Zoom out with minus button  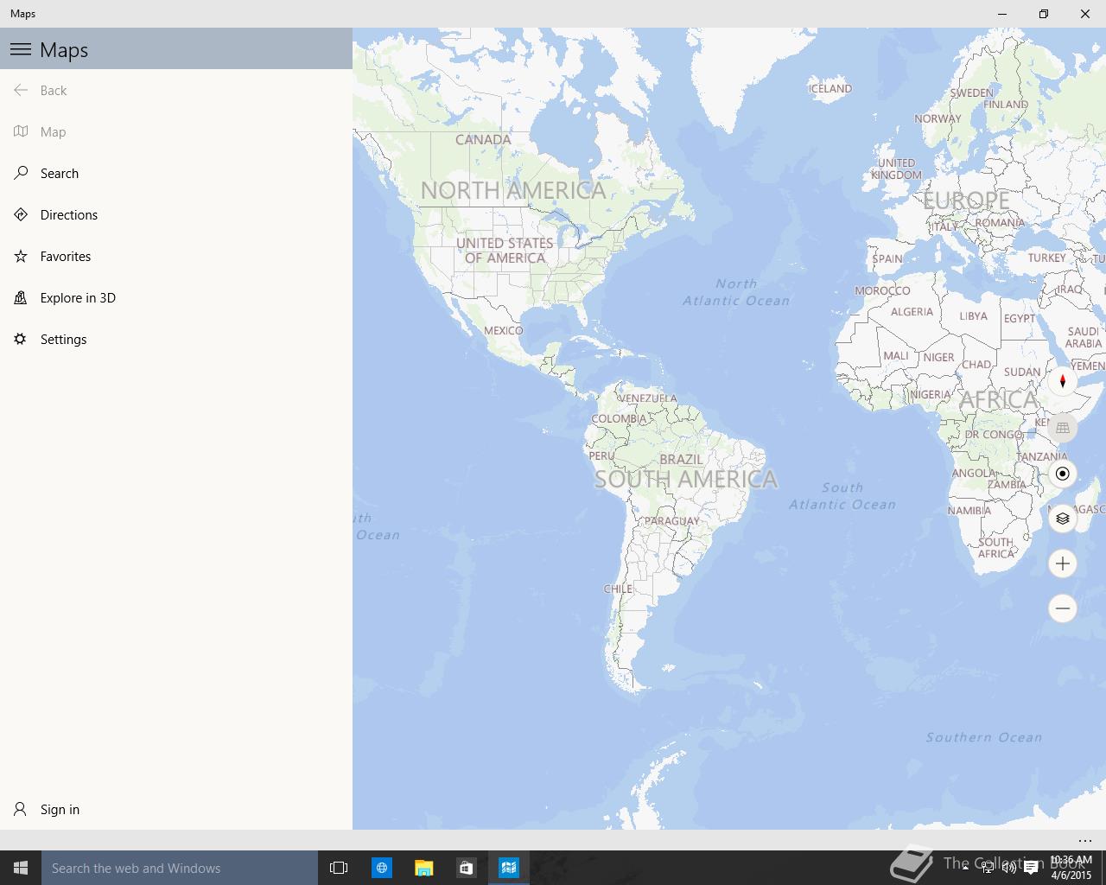tap(1063, 608)
